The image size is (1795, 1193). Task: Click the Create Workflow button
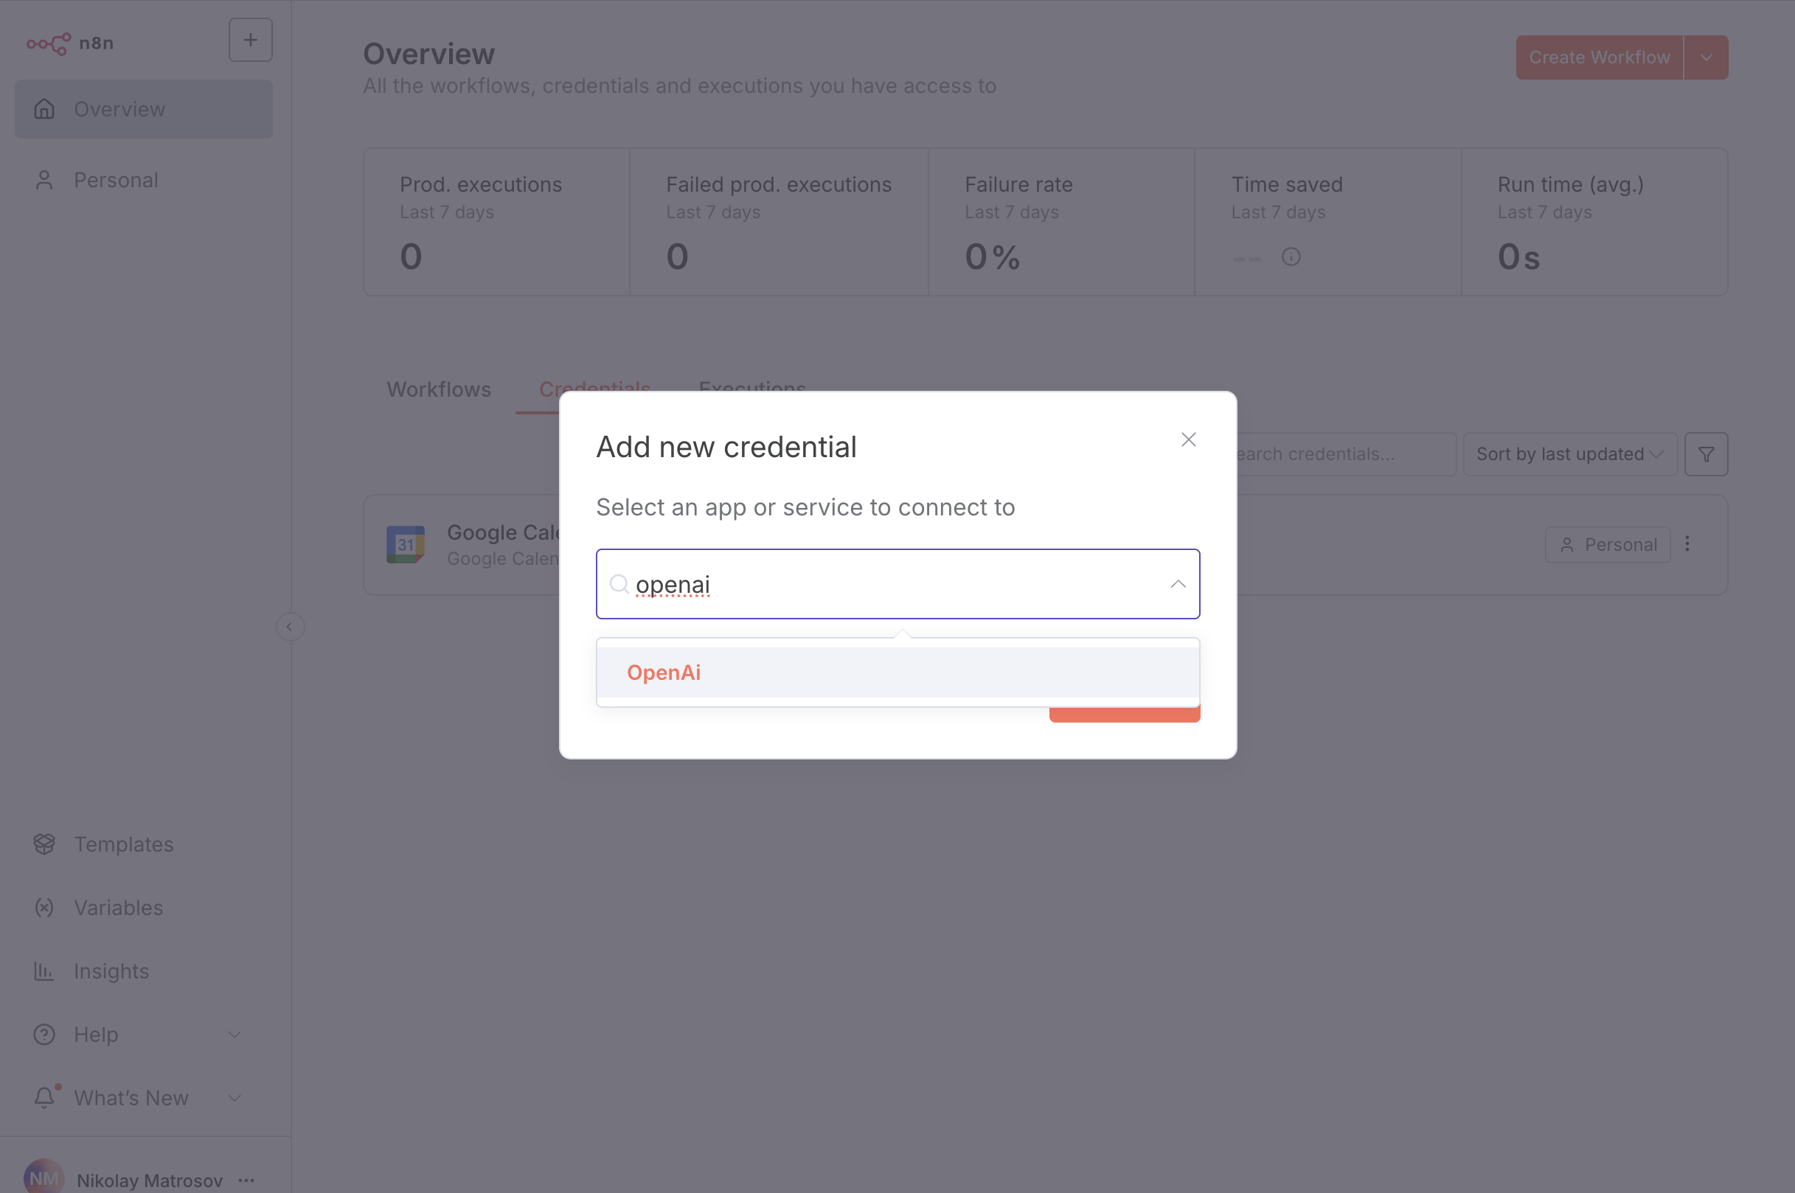(1600, 58)
